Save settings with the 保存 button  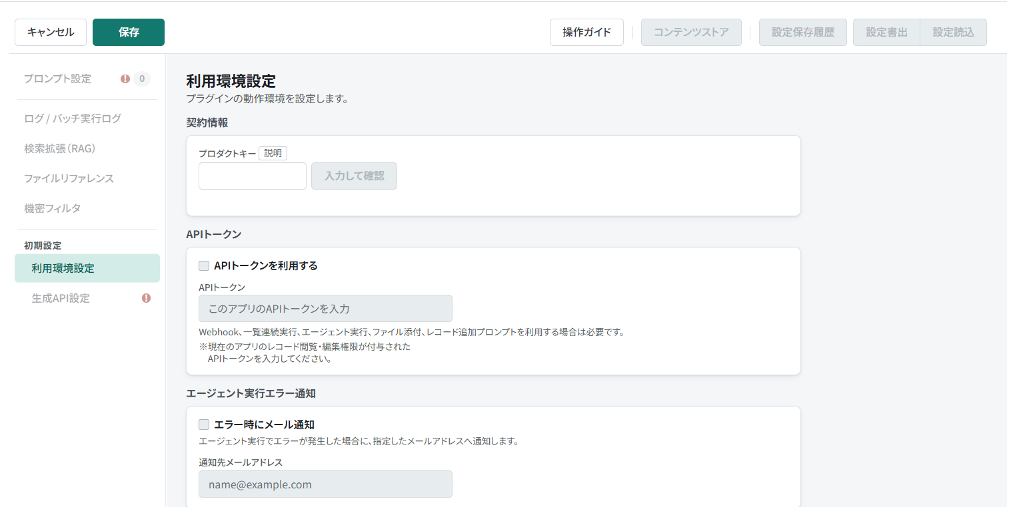[129, 32]
